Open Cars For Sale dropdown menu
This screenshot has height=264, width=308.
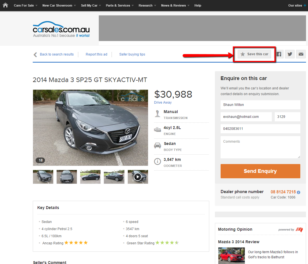[x=26, y=5]
